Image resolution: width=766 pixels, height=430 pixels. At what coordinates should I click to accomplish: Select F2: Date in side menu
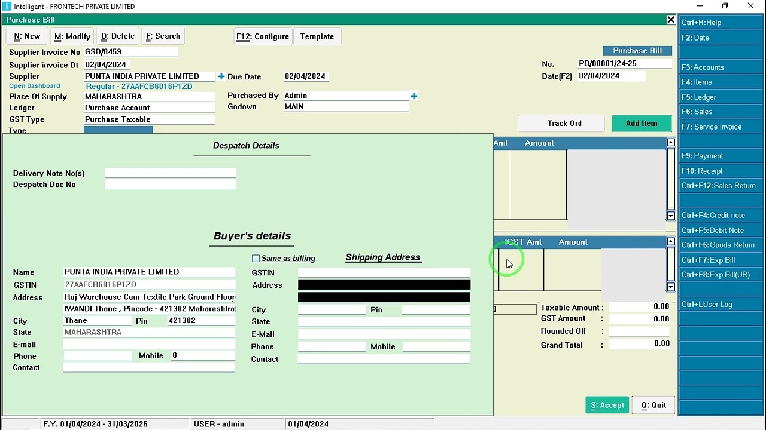tap(721, 38)
